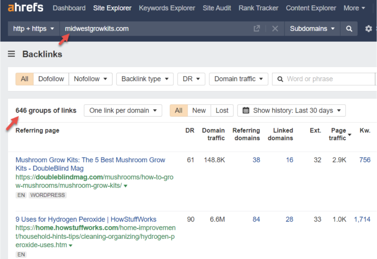Click referring domains value 38
The image size is (377, 259).
tap(256, 160)
